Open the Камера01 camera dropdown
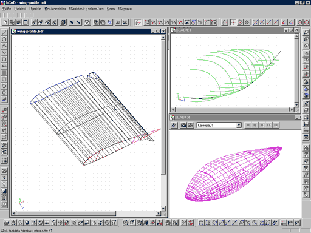 (x=239, y=125)
